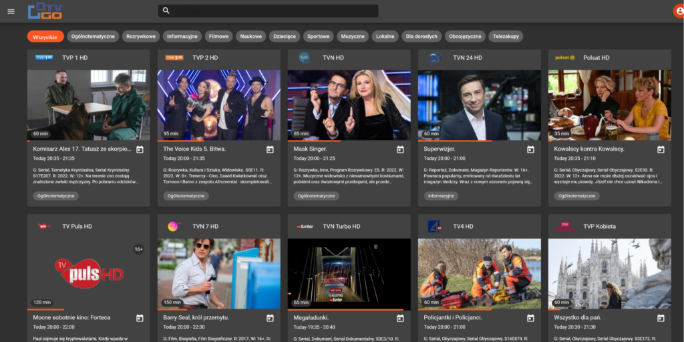Open calendar for The Voice Kids 5

pos(270,149)
